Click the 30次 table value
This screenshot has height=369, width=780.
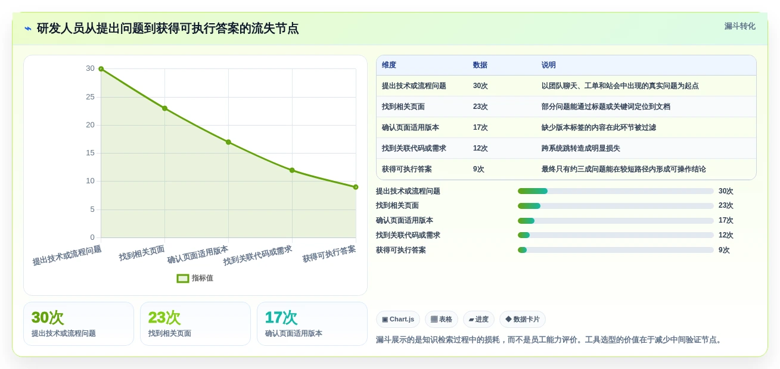480,86
